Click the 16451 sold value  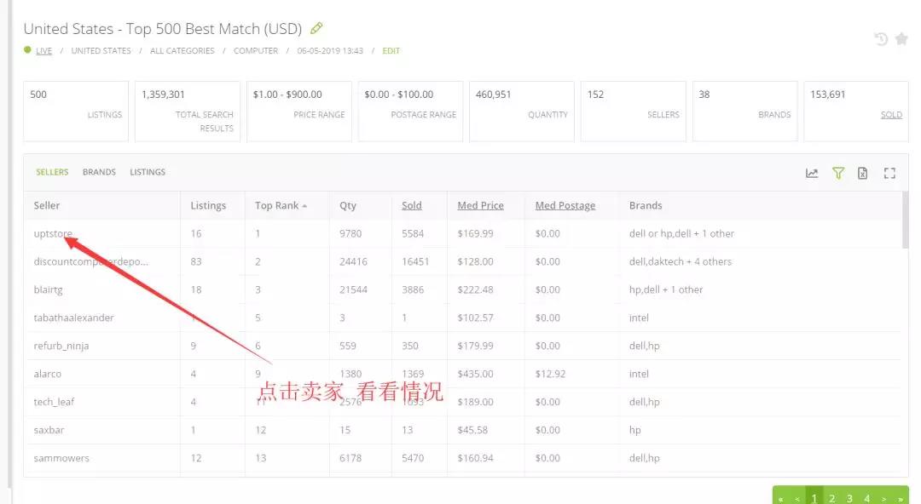(415, 261)
